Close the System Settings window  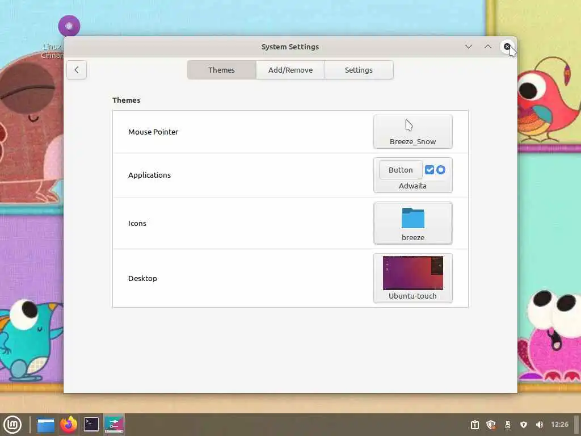point(507,47)
